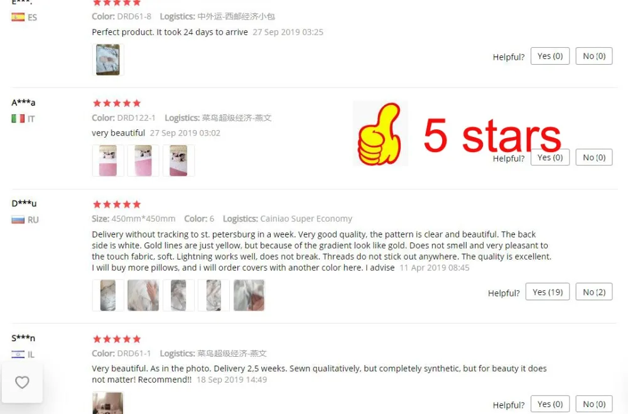Vote Yes (19) on D***u's review
The height and width of the screenshot is (414, 628).
(x=548, y=292)
